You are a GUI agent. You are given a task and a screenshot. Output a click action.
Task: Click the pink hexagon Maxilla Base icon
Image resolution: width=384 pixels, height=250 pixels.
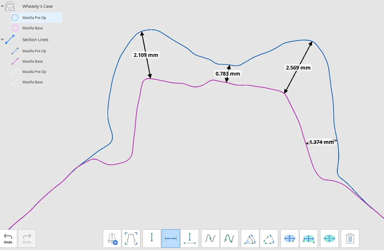(x=15, y=28)
